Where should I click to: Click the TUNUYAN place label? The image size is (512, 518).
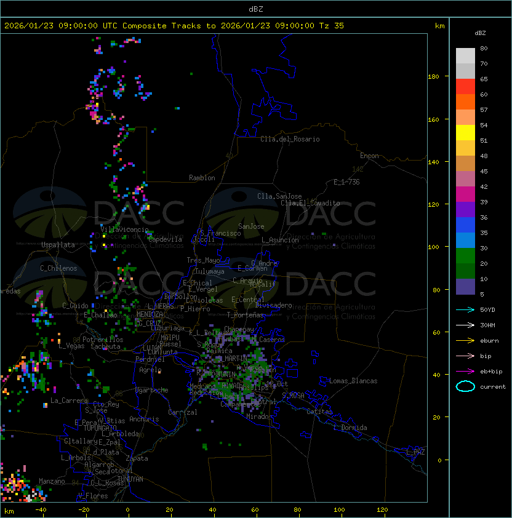[x=130, y=479]
